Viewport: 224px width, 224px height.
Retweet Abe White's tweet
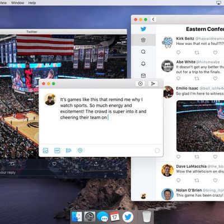click(197, 78)
